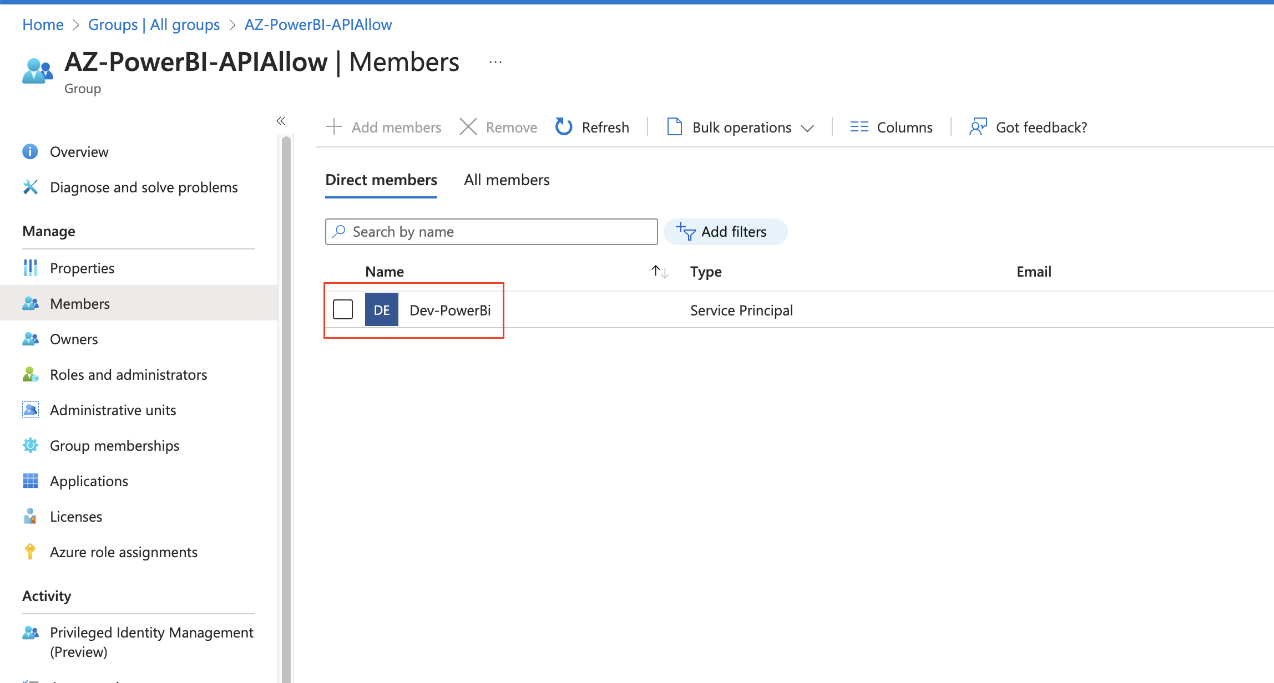1274x683 pixels.
Task: Click the Columns list icon
Action: tap(859, 127)
